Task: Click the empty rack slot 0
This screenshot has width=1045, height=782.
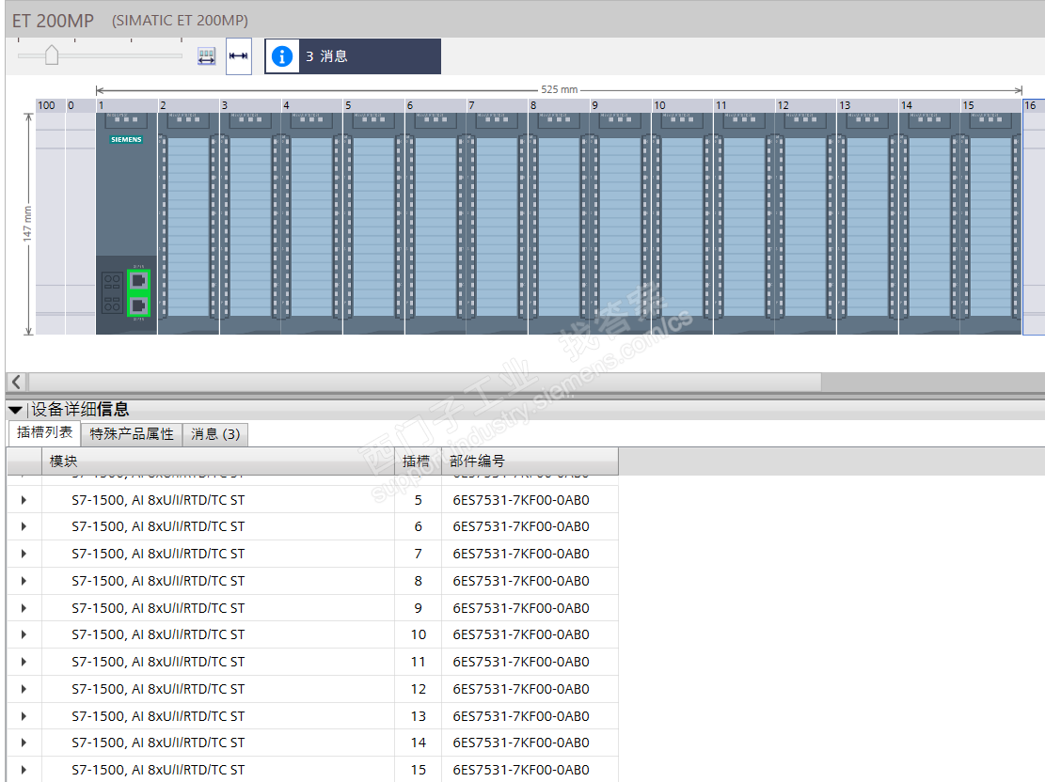Action: [81, 223]
